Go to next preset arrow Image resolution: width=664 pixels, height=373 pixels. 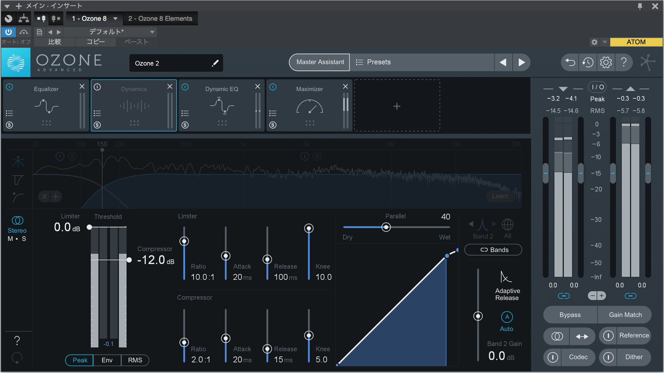tap(522, 62)
